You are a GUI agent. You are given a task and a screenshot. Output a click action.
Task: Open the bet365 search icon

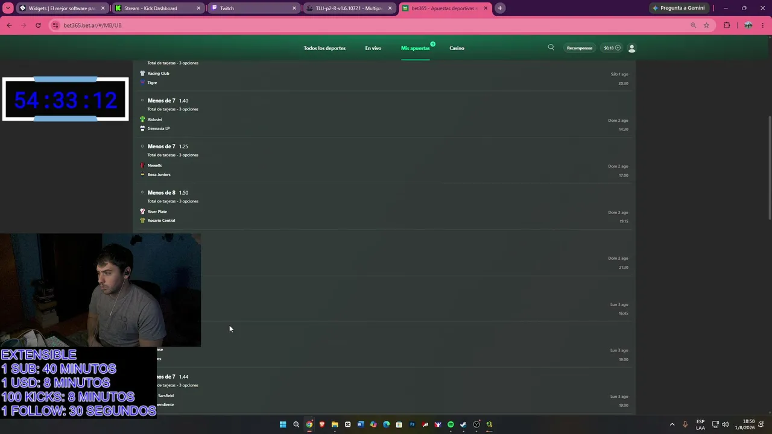tap(551, 48)
